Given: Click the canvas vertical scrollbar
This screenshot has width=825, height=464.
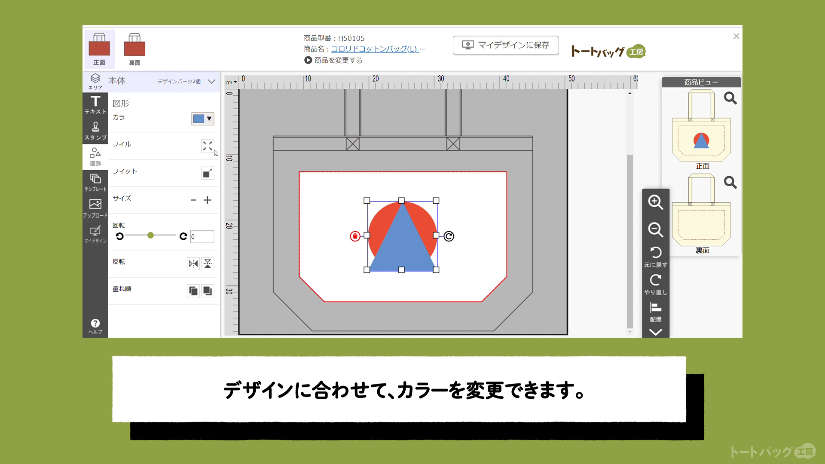Looking at the screenshot, I should 630,241.
